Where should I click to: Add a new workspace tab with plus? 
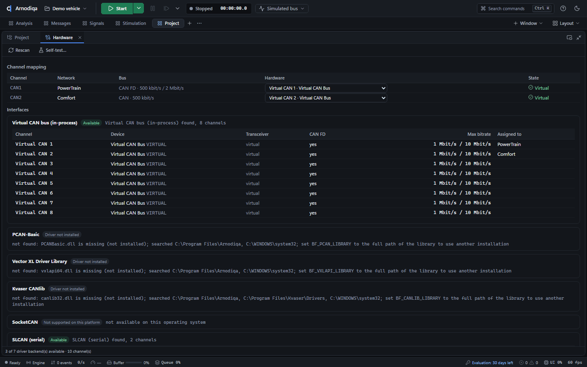[x=190, y=23]
